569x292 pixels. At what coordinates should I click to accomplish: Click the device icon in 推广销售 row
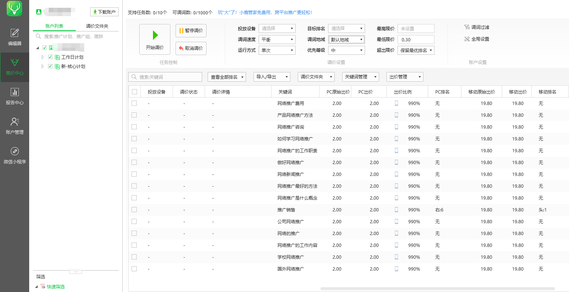[x=396, y=210]
